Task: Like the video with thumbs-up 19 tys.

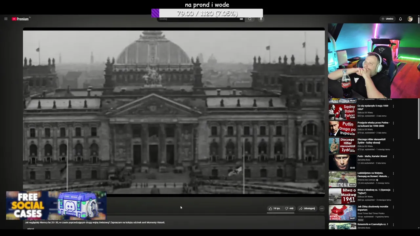Action: click(274, 208)
